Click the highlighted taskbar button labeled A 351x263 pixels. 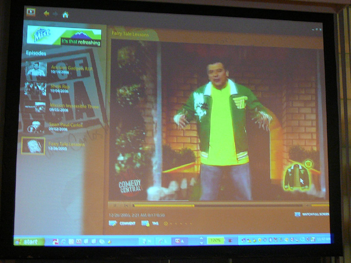coord(179,241)
